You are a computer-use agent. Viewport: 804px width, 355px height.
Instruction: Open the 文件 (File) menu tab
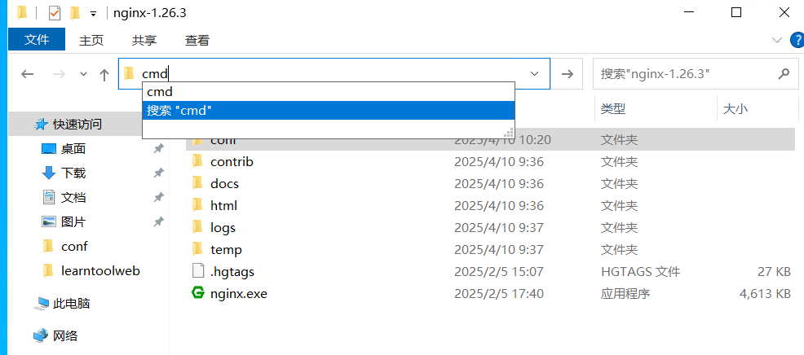point(37,39)
